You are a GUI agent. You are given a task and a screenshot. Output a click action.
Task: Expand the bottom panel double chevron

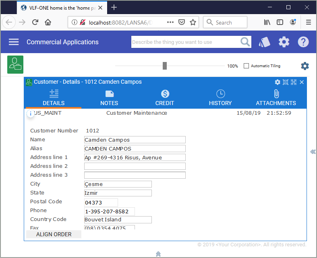click(158, 254)
